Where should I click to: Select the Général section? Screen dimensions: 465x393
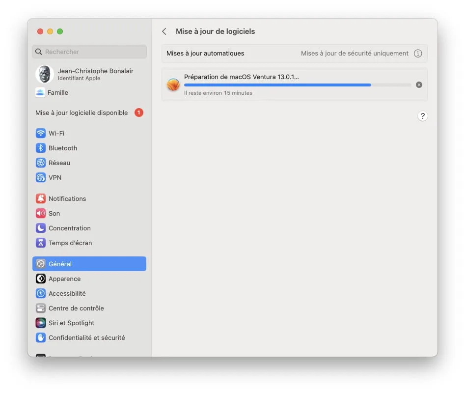[x=60, y=264]
